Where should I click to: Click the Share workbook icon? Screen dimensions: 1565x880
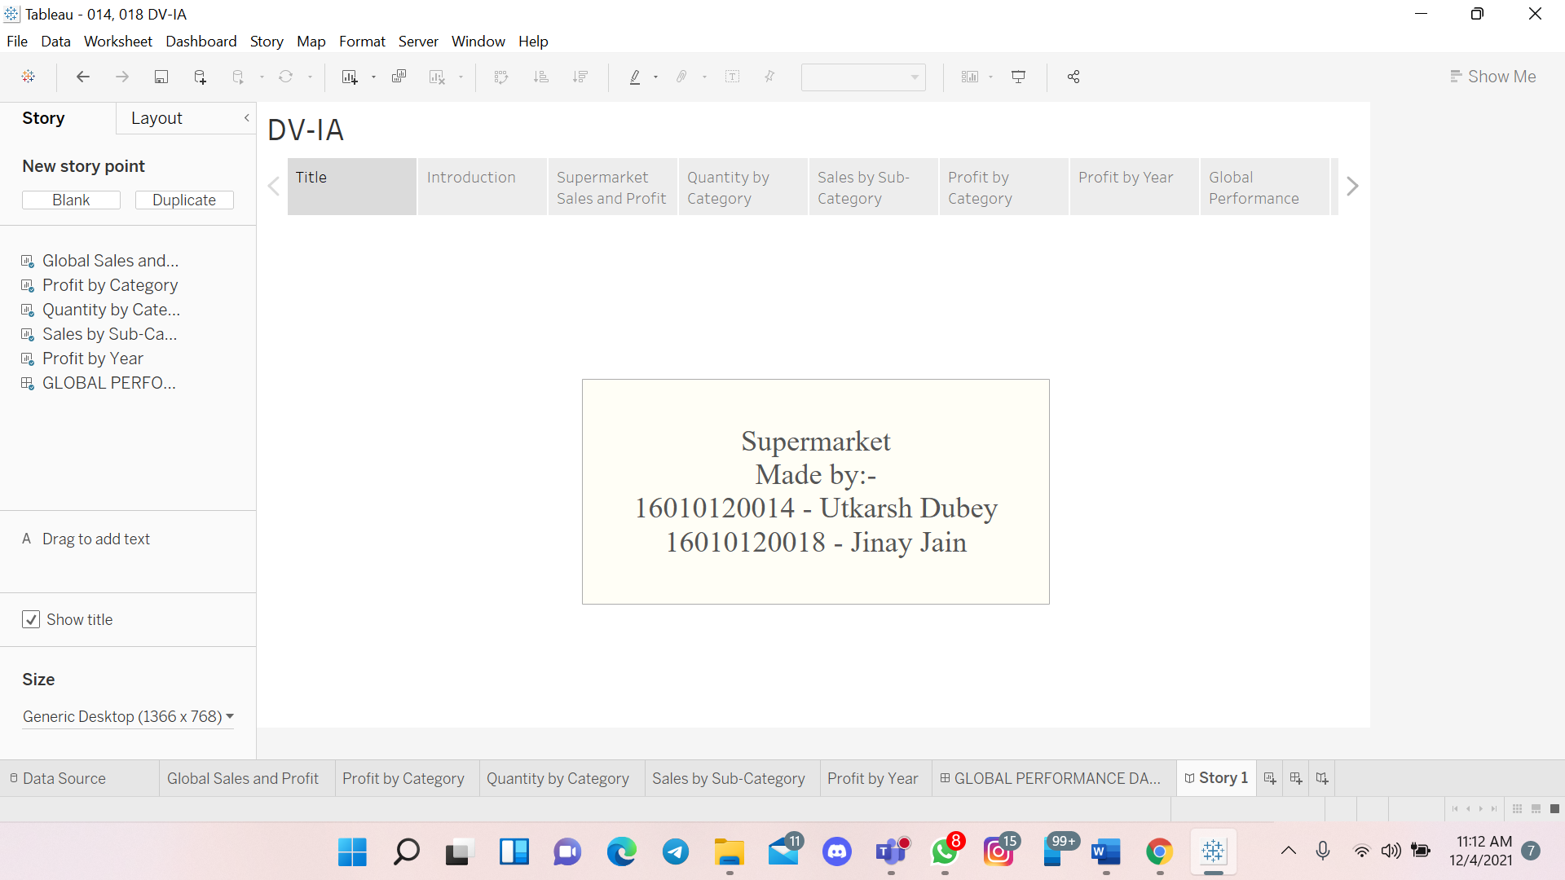pos(1073,77)
